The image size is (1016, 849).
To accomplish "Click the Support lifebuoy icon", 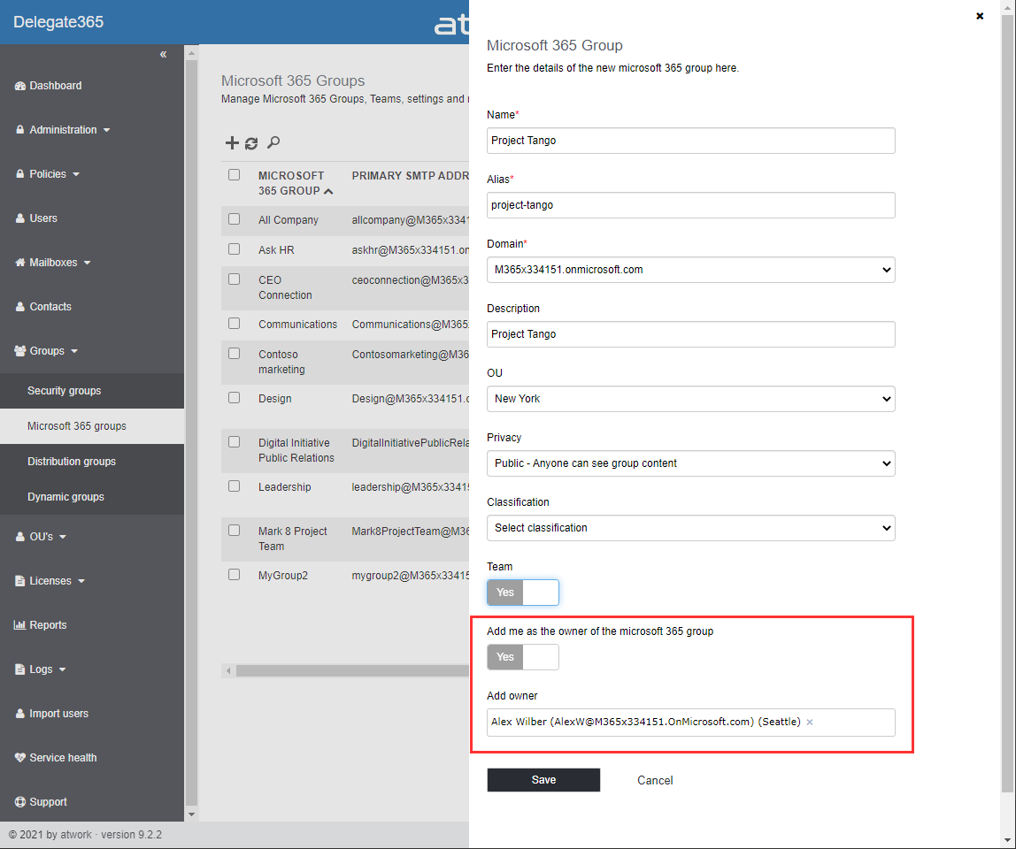I will coord(20,802).
